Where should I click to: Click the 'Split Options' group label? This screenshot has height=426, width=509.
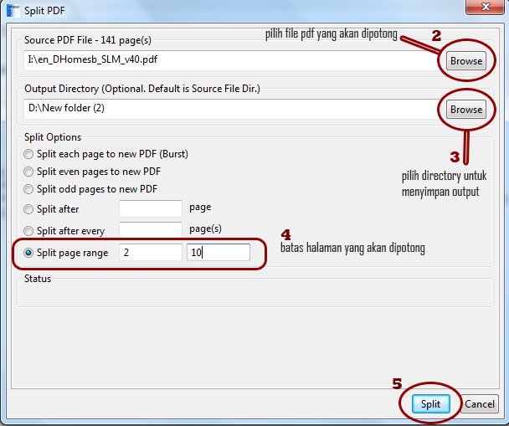click(x=53, y=137)
